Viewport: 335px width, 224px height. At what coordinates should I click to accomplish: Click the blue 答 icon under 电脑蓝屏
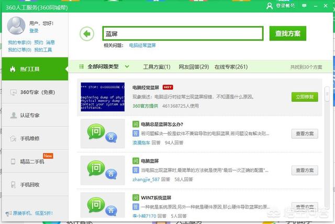(136, 170)
